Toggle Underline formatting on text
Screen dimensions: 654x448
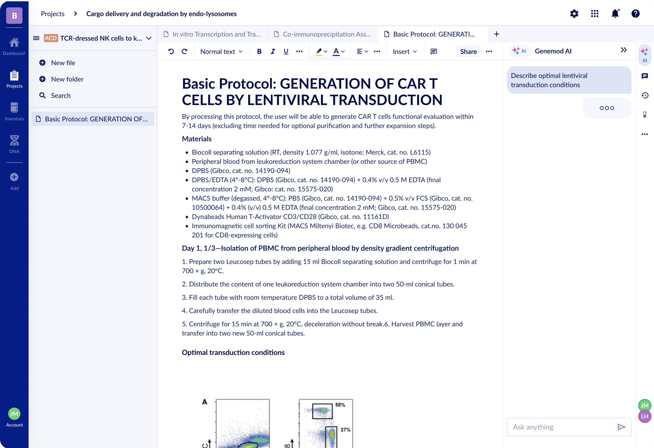[x=286, y=52]
